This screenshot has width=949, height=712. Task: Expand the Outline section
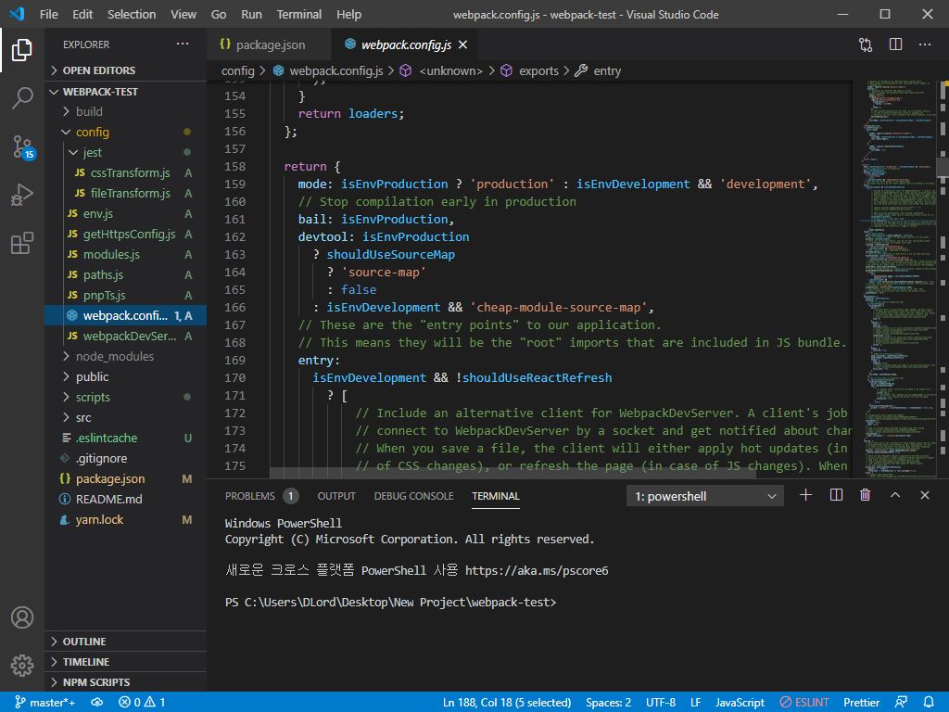coord(125,642)
